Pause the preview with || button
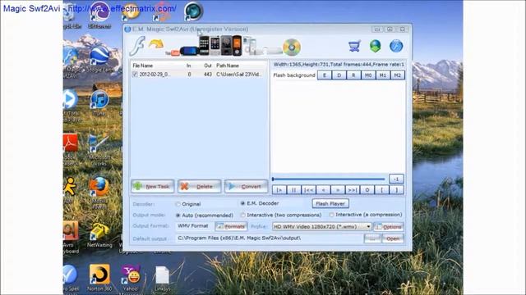This screenshot has height=295, width=526. coord(294,190)
